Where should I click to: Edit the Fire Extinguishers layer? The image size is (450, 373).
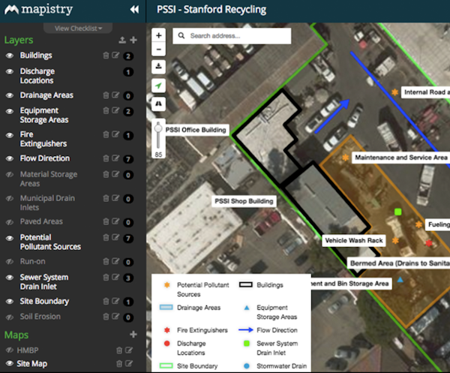pyautogui.click(x=115, y=134)
